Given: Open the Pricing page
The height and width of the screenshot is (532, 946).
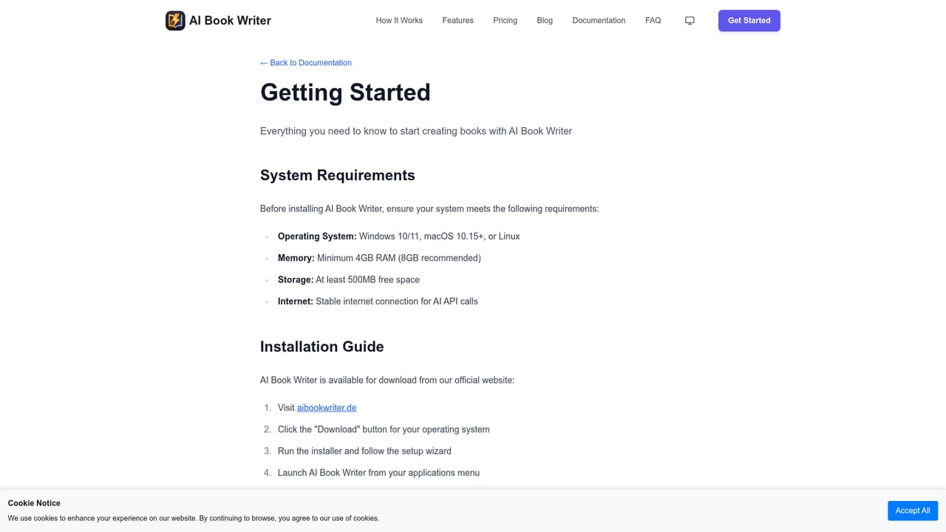Looking at the screenshot, I should point(505,21).
